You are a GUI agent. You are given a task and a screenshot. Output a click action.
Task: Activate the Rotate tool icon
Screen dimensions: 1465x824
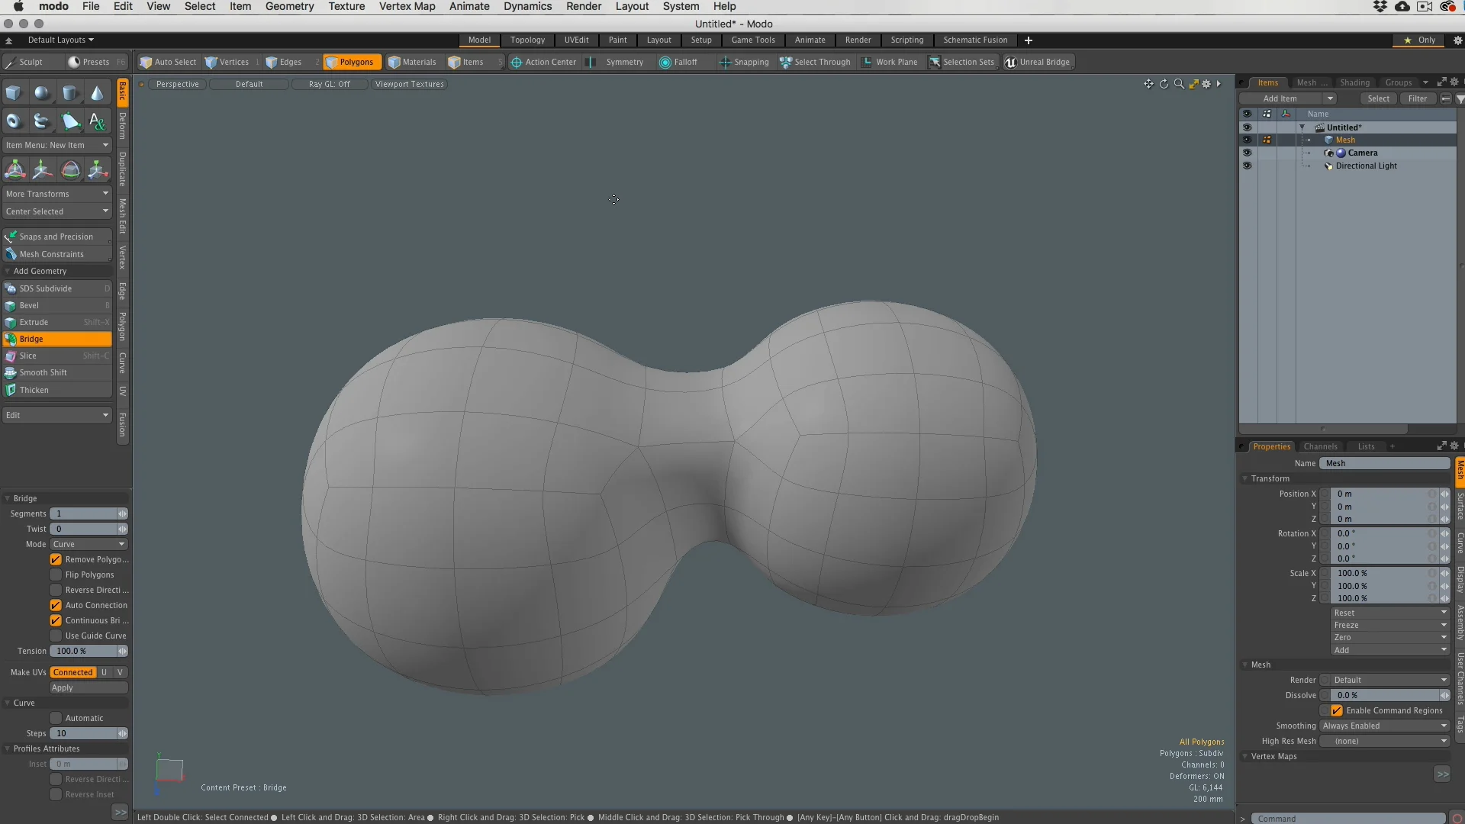pyautogui.click(x=70, y=169)
